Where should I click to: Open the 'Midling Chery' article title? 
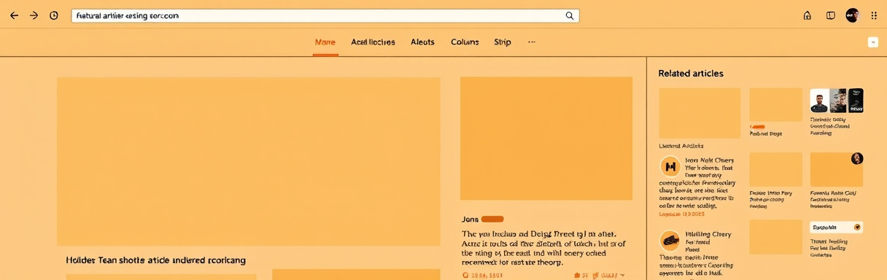coord(708,235)
